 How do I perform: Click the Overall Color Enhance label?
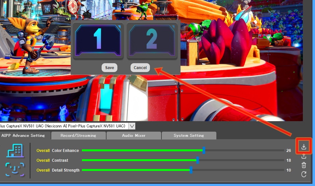(x=58, y=150)
